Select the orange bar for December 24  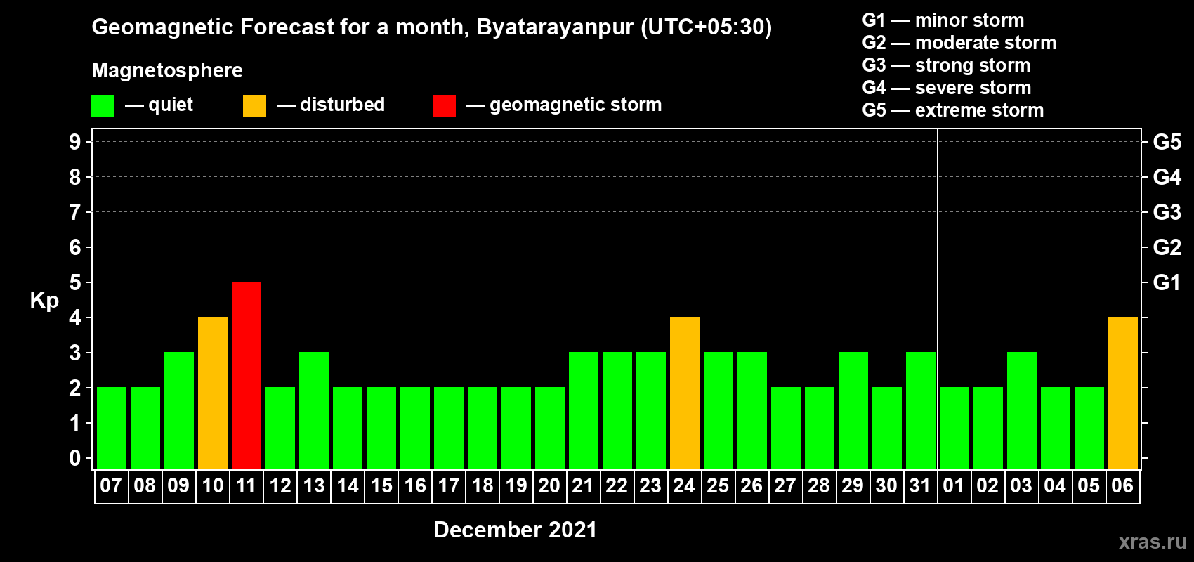click(685, 393)
